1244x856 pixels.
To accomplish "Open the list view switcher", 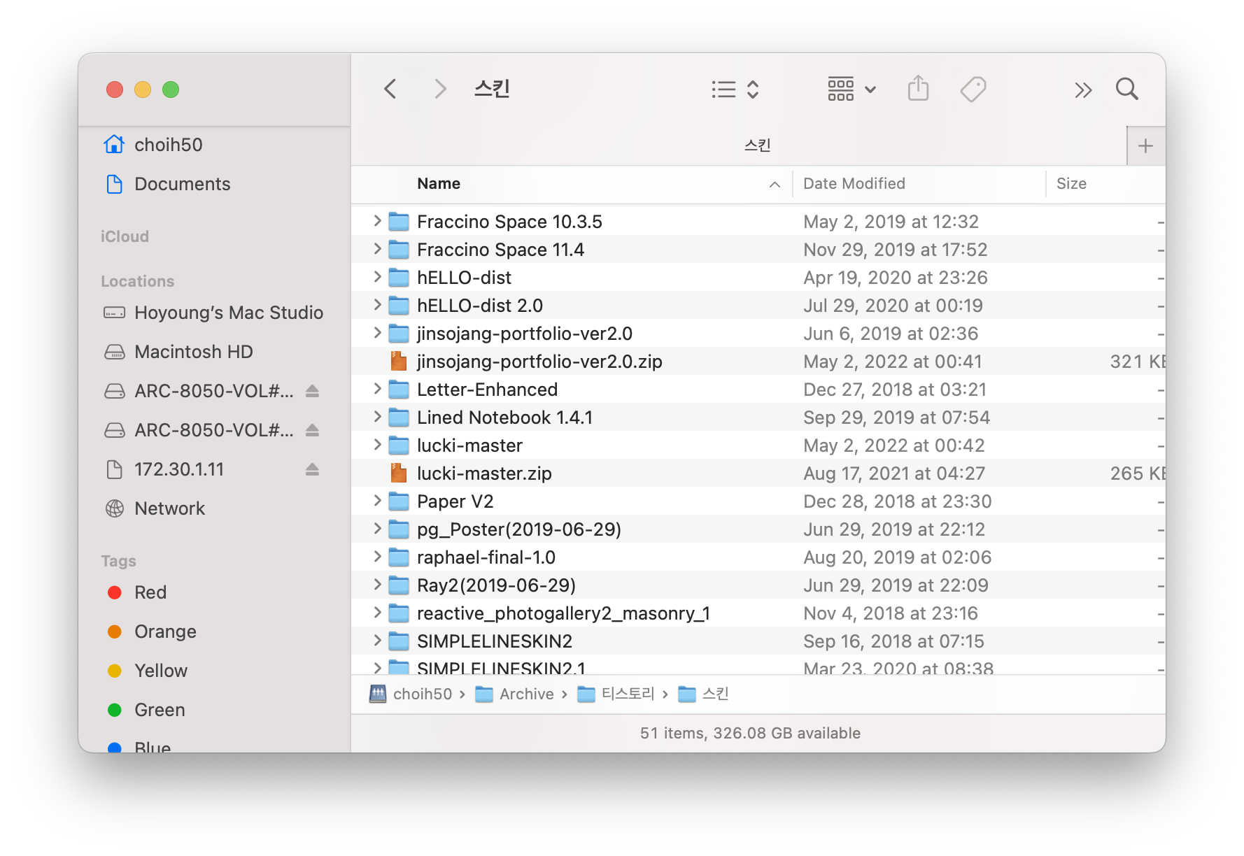I will coord(735,90).
